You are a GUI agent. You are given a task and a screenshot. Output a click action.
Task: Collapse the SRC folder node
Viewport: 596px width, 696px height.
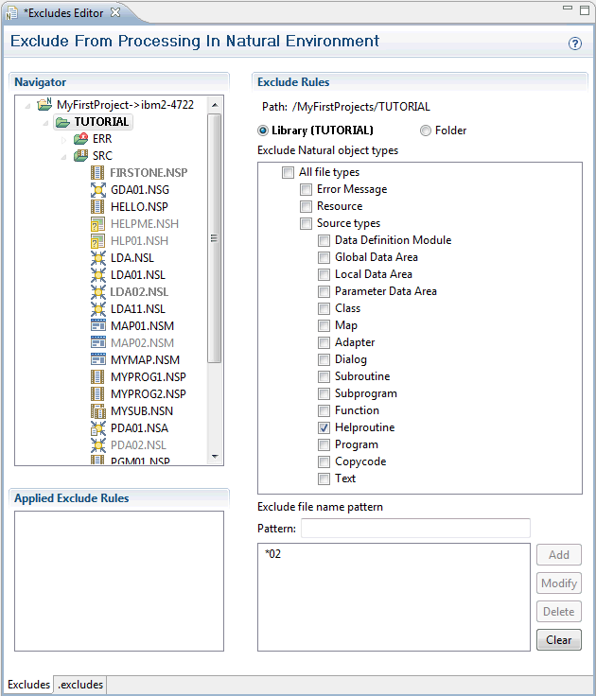pos(63,156)
